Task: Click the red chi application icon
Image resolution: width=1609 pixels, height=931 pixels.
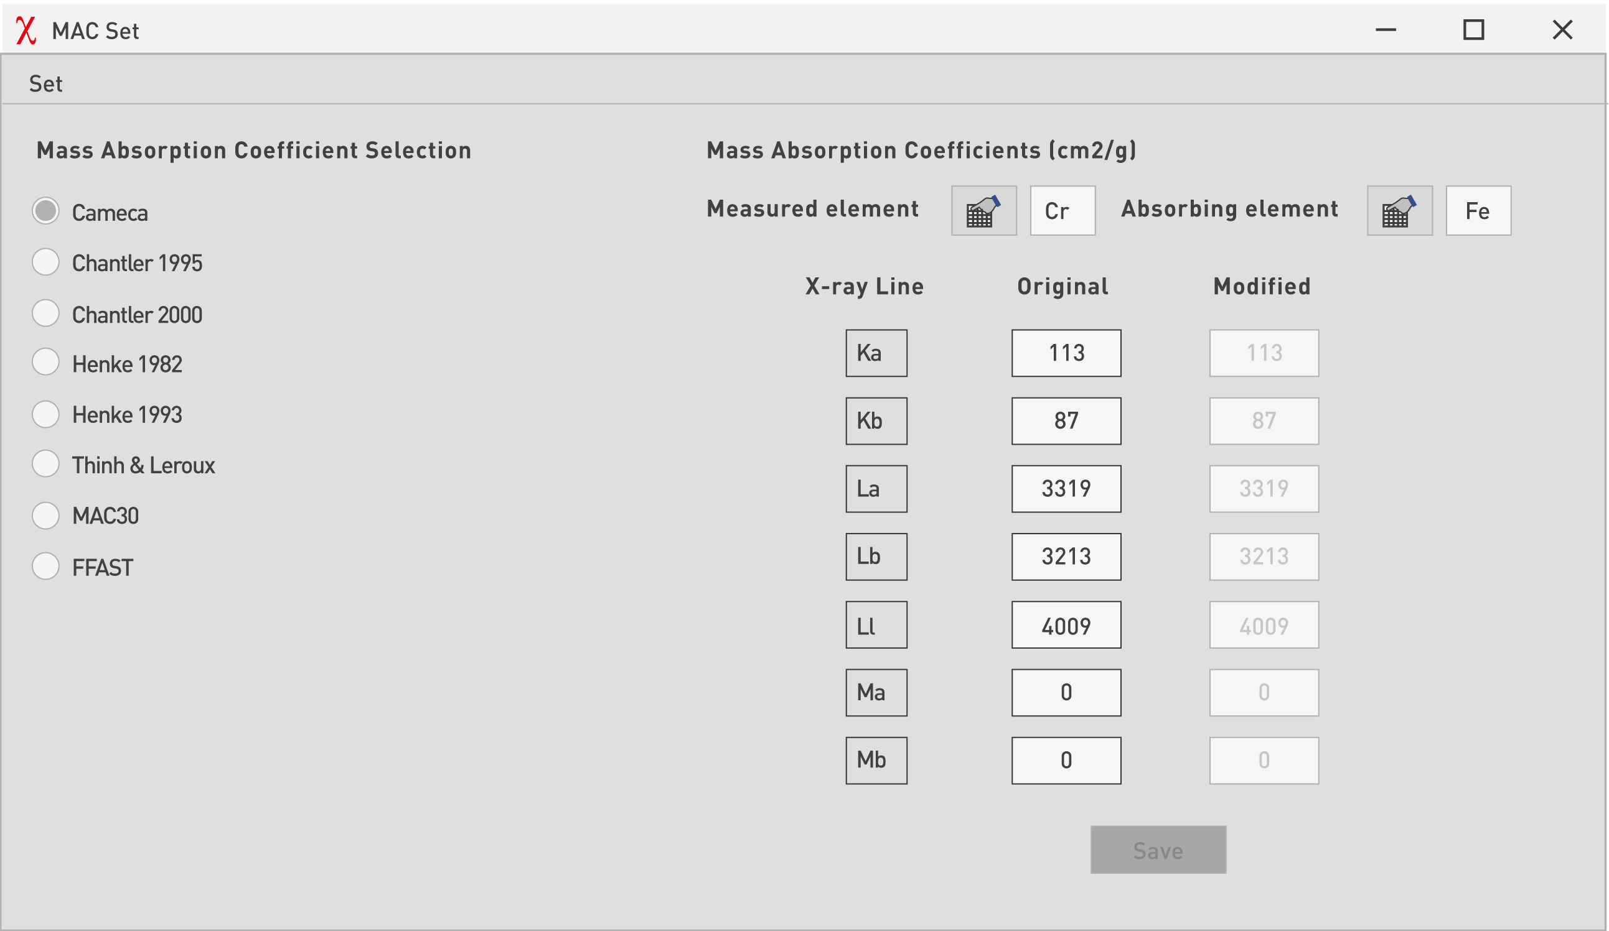Action: pyautogui.click(x=26, y=30)
